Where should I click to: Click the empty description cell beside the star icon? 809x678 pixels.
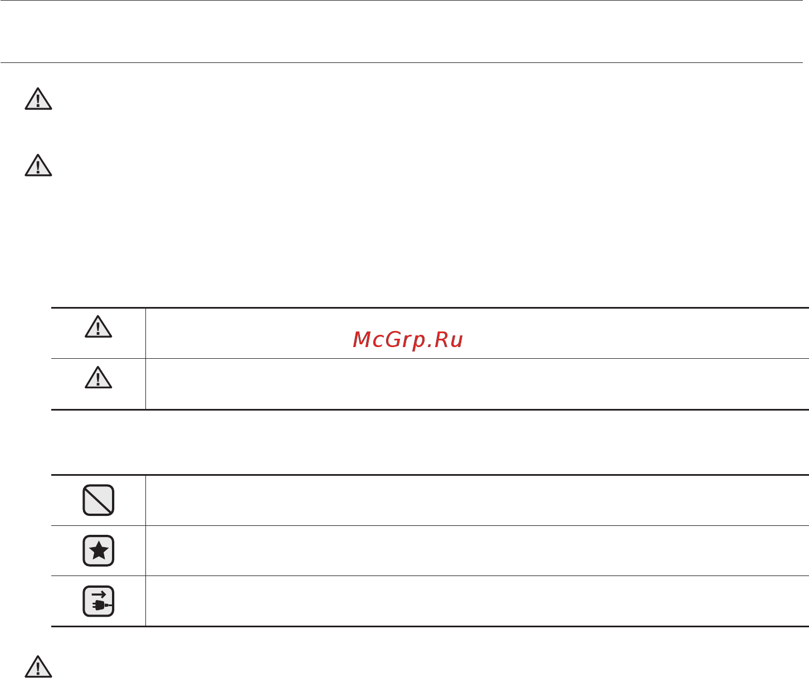477,550
